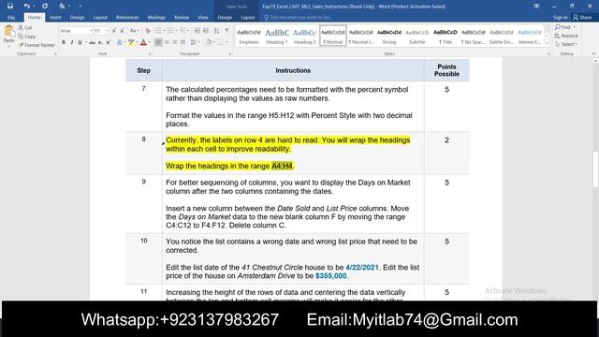Switch to the Insert tab

[x=55, y=17]
